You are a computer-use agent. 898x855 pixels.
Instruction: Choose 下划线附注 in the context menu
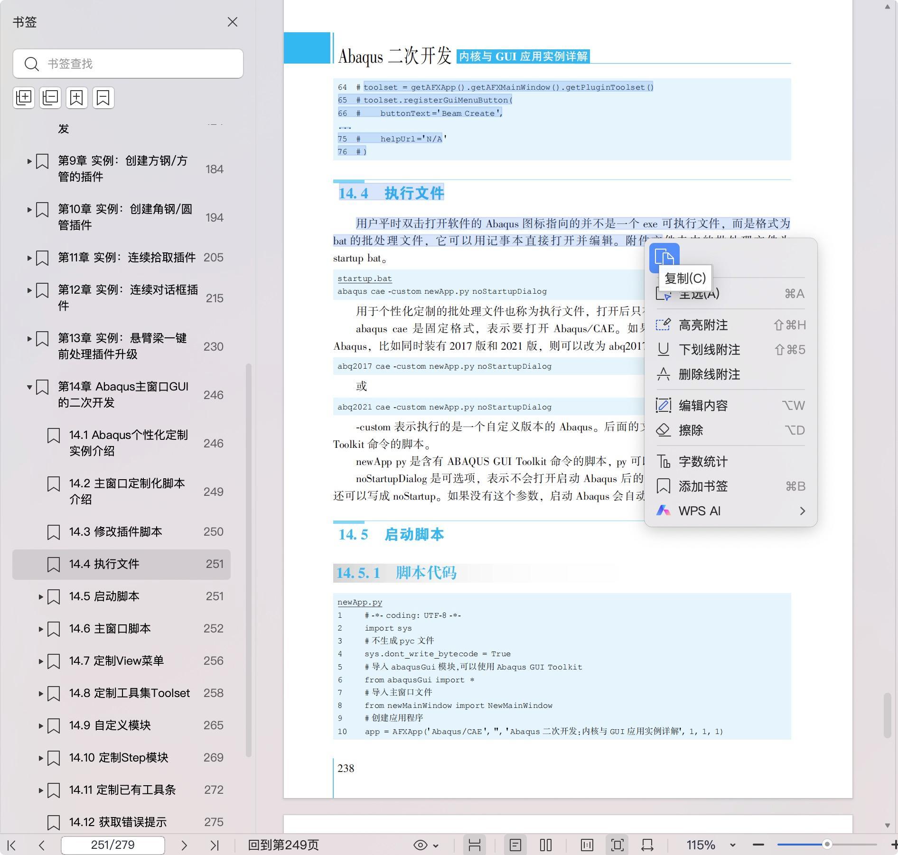(709, 350)
